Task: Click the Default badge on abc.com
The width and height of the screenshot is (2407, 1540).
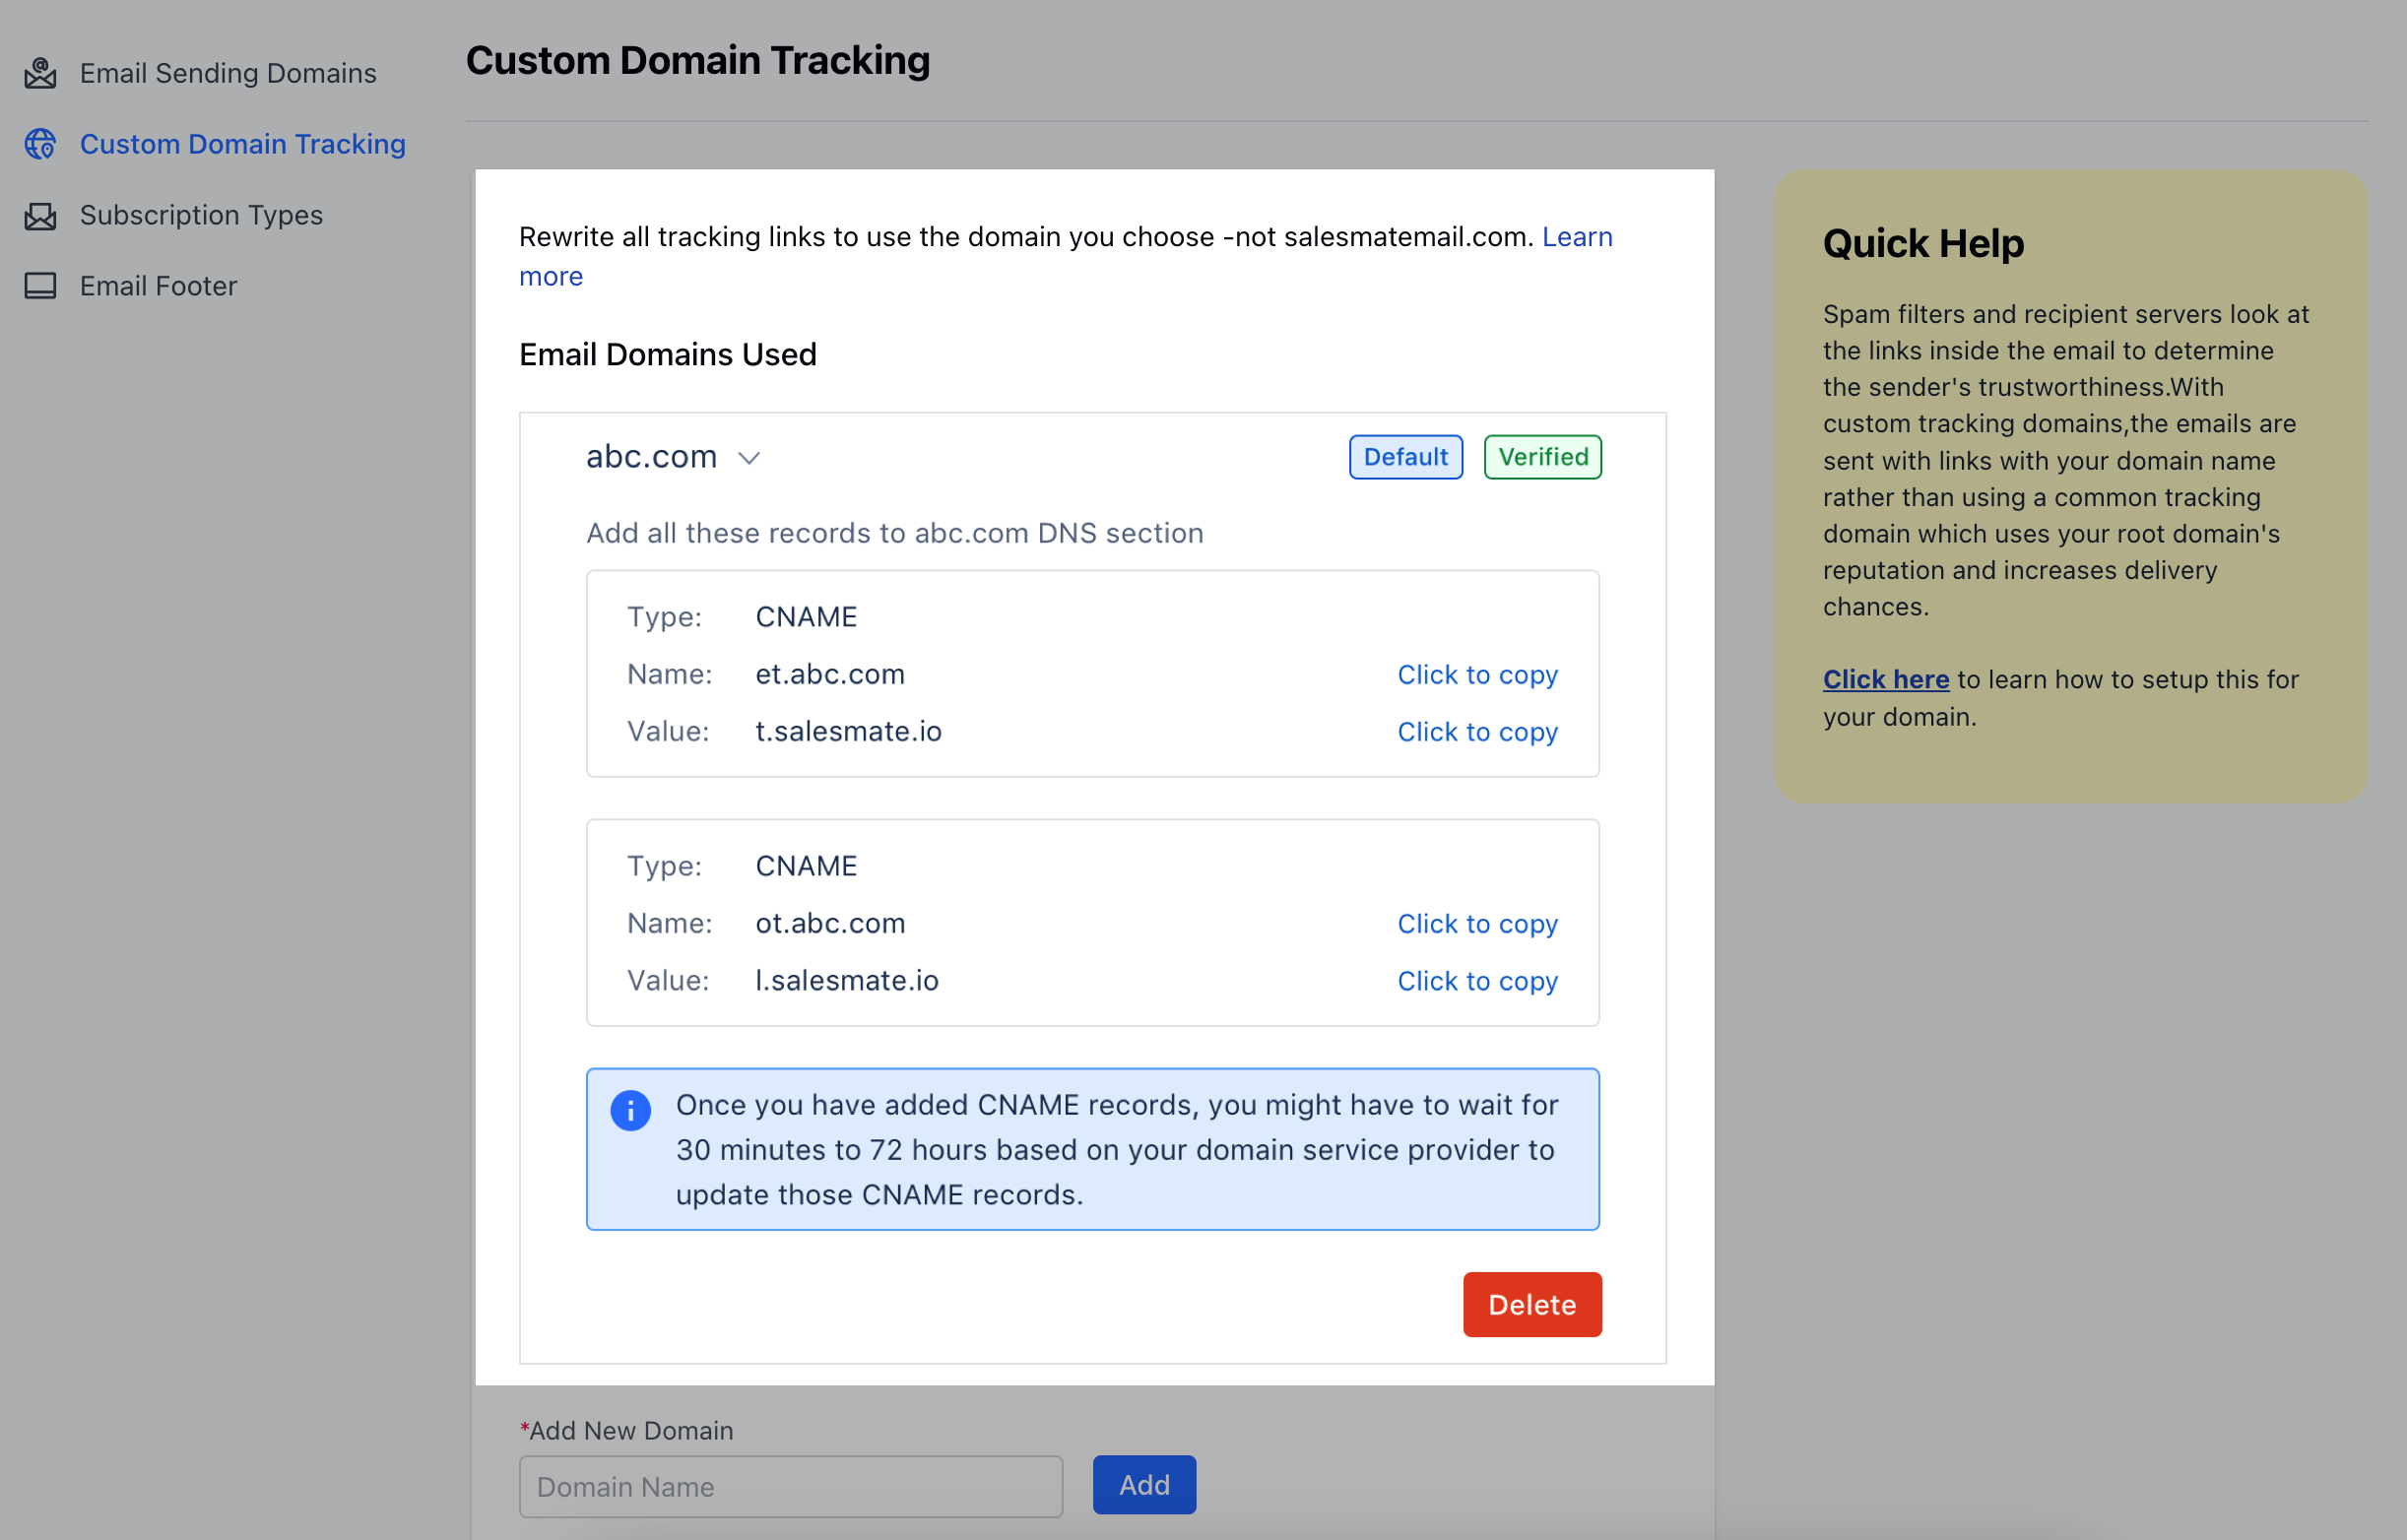Action: [x=1405, y=457]
